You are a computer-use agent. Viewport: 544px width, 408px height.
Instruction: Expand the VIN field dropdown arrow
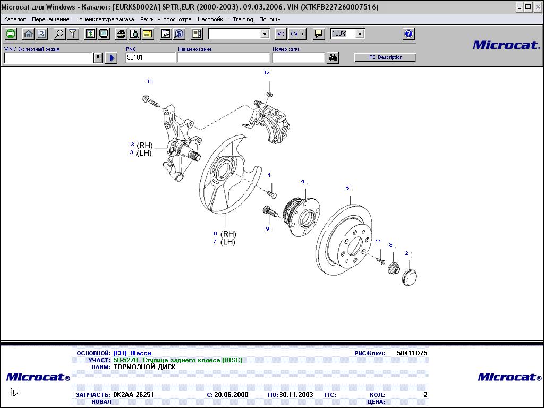pyautogui.click(x=98, y=58)
